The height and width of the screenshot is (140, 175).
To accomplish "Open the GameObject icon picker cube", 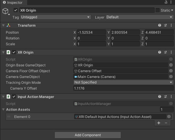I will click(x=5, y=11).
